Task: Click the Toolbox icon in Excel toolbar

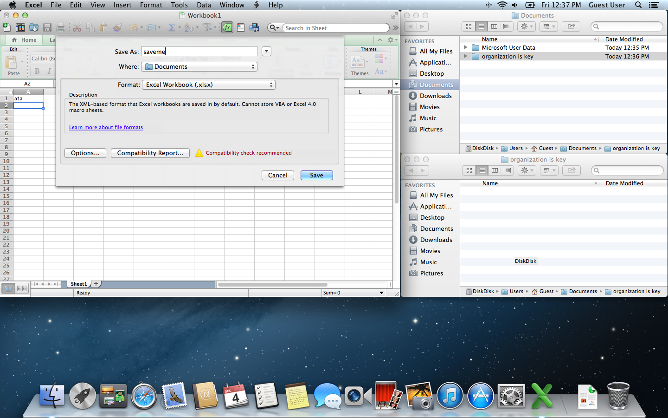Action: pyautogui.click(x=241, y=28)
